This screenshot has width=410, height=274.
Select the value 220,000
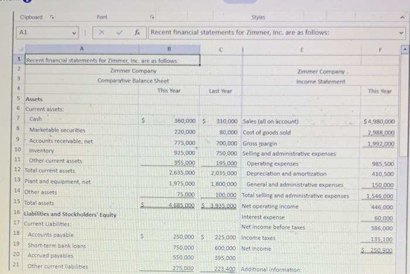pos(185,132)
